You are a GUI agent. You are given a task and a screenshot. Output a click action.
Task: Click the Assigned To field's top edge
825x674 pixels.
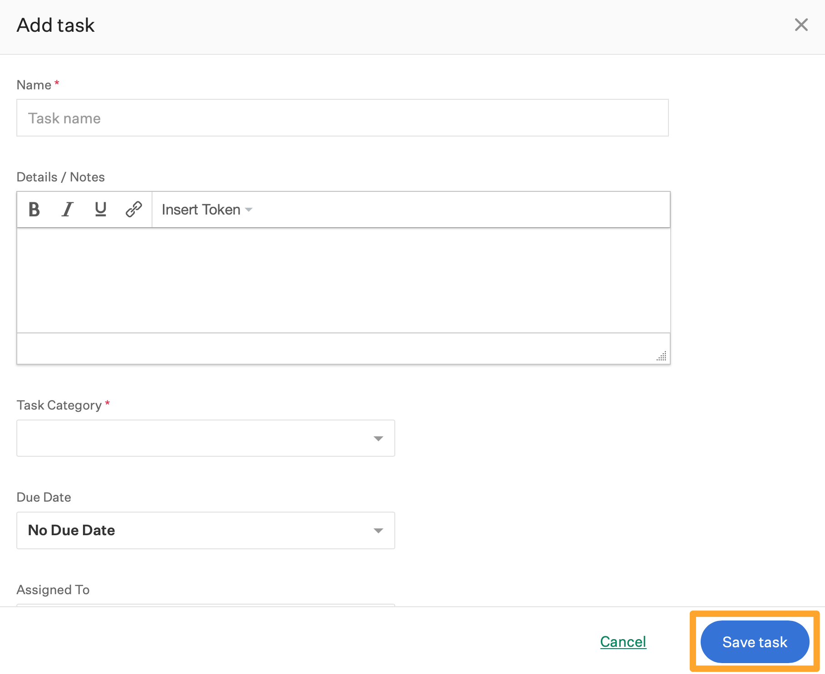point(206,605)
